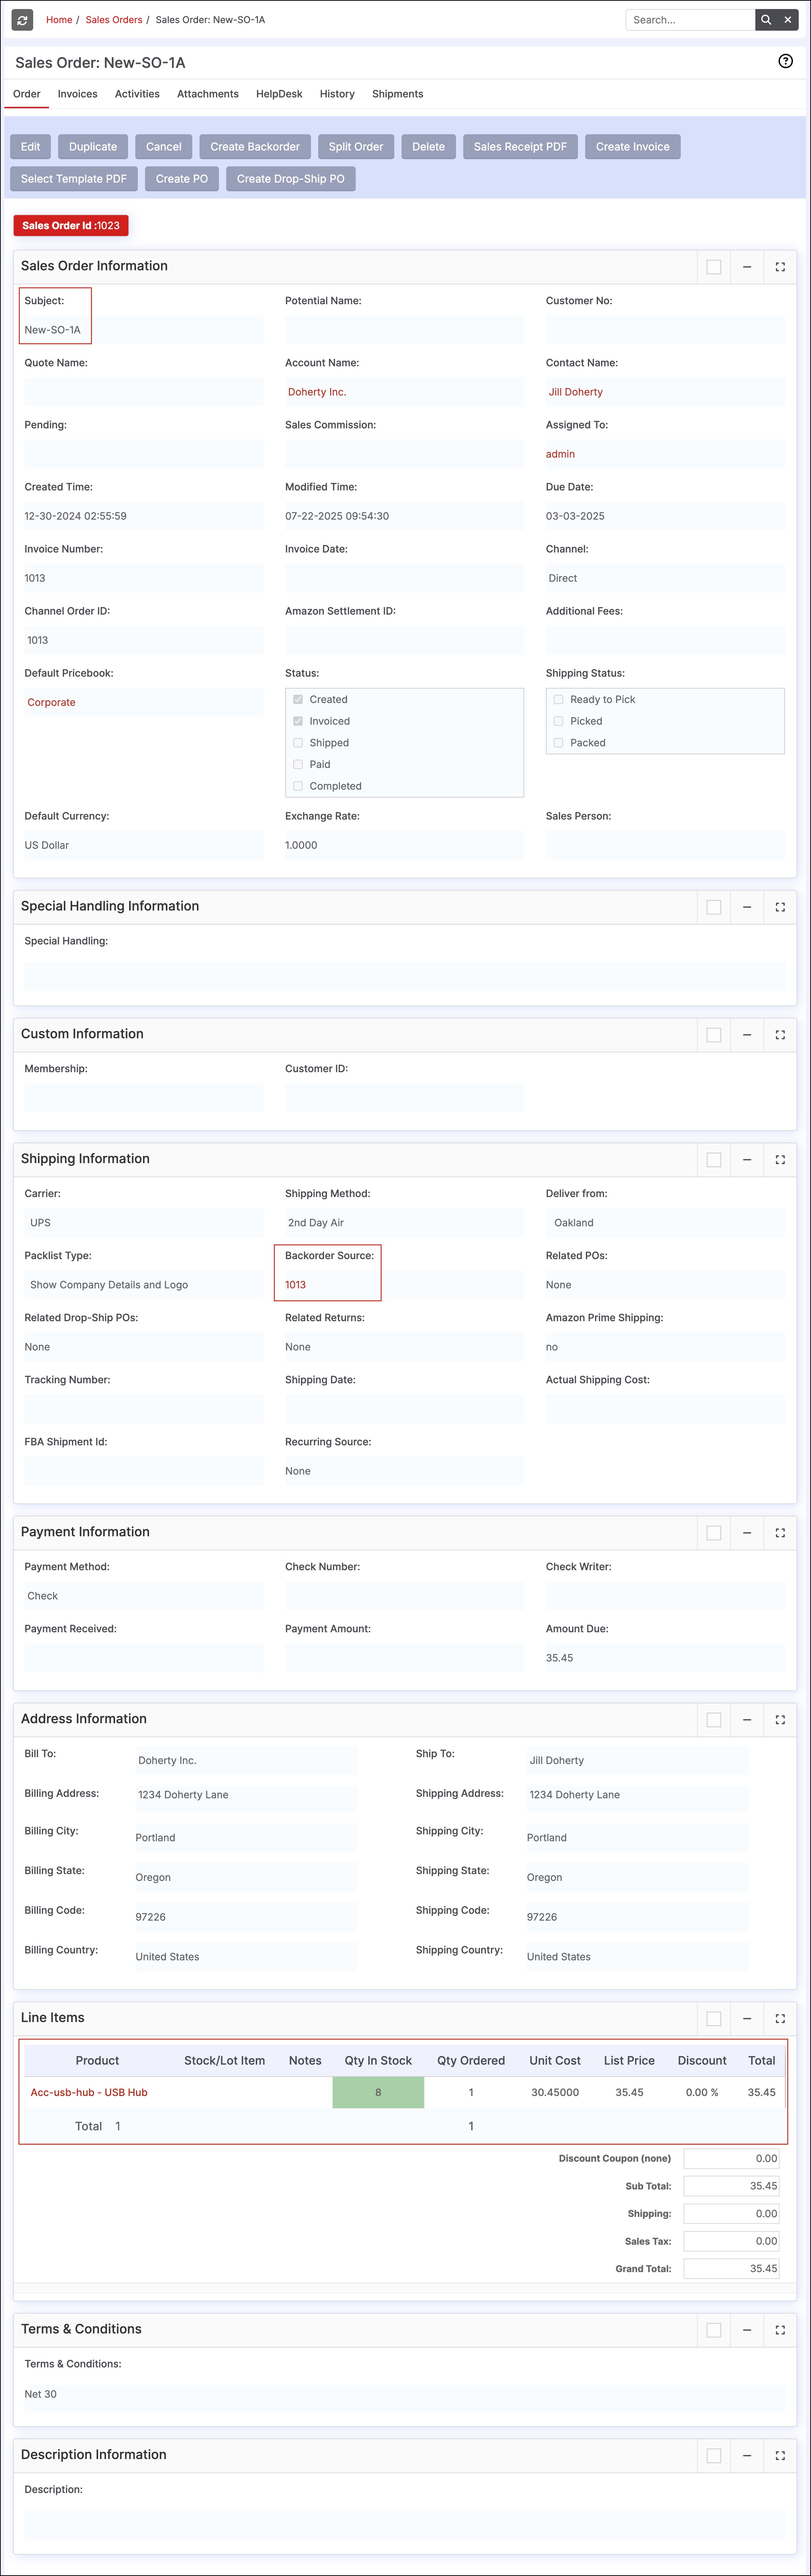811x2576 pixels.
Task: Collapse the Shipping Information section
Action: tap(747, 1160)
